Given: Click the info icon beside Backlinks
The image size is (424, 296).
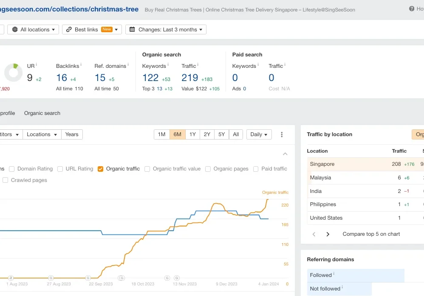Looking at the screenshot, I should pos(81,65).
